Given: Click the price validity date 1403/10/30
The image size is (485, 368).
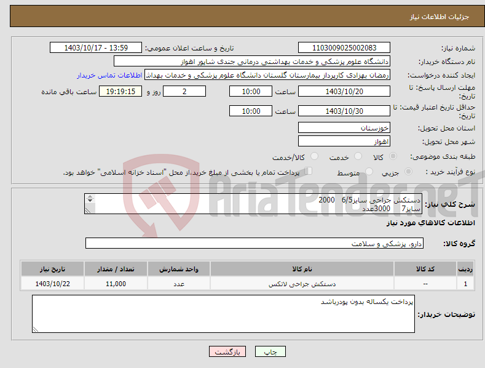Looking at the screenshot, I should (344, 111).
